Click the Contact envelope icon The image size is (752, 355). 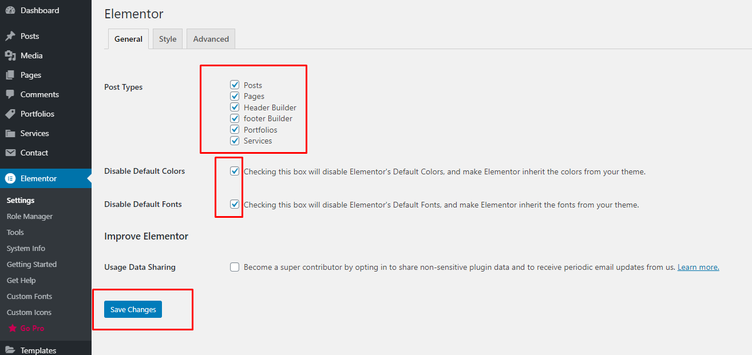point(10,153)
